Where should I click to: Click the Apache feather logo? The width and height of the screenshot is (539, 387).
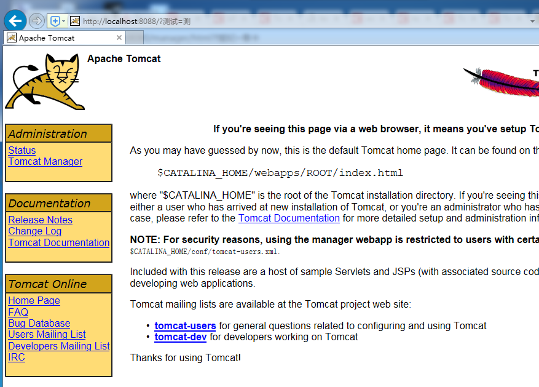tap(501, 82)
